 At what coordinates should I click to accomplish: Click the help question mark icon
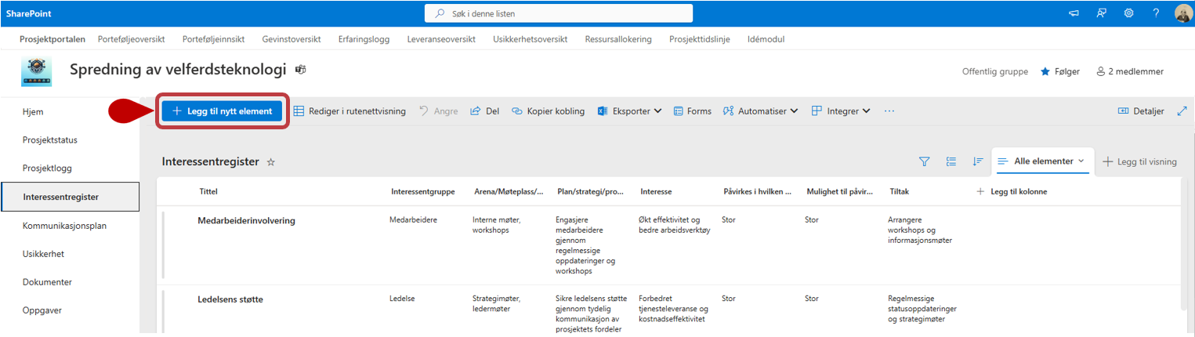(x=1156, y=13)
